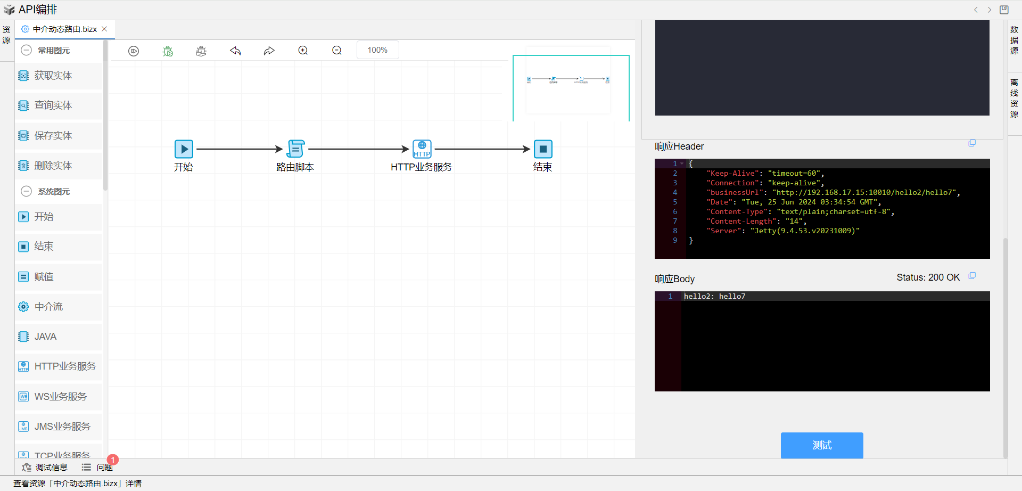
Task: Choose 获取实体 from the palette
Action: pyautogui.click(x=53, y=76)
